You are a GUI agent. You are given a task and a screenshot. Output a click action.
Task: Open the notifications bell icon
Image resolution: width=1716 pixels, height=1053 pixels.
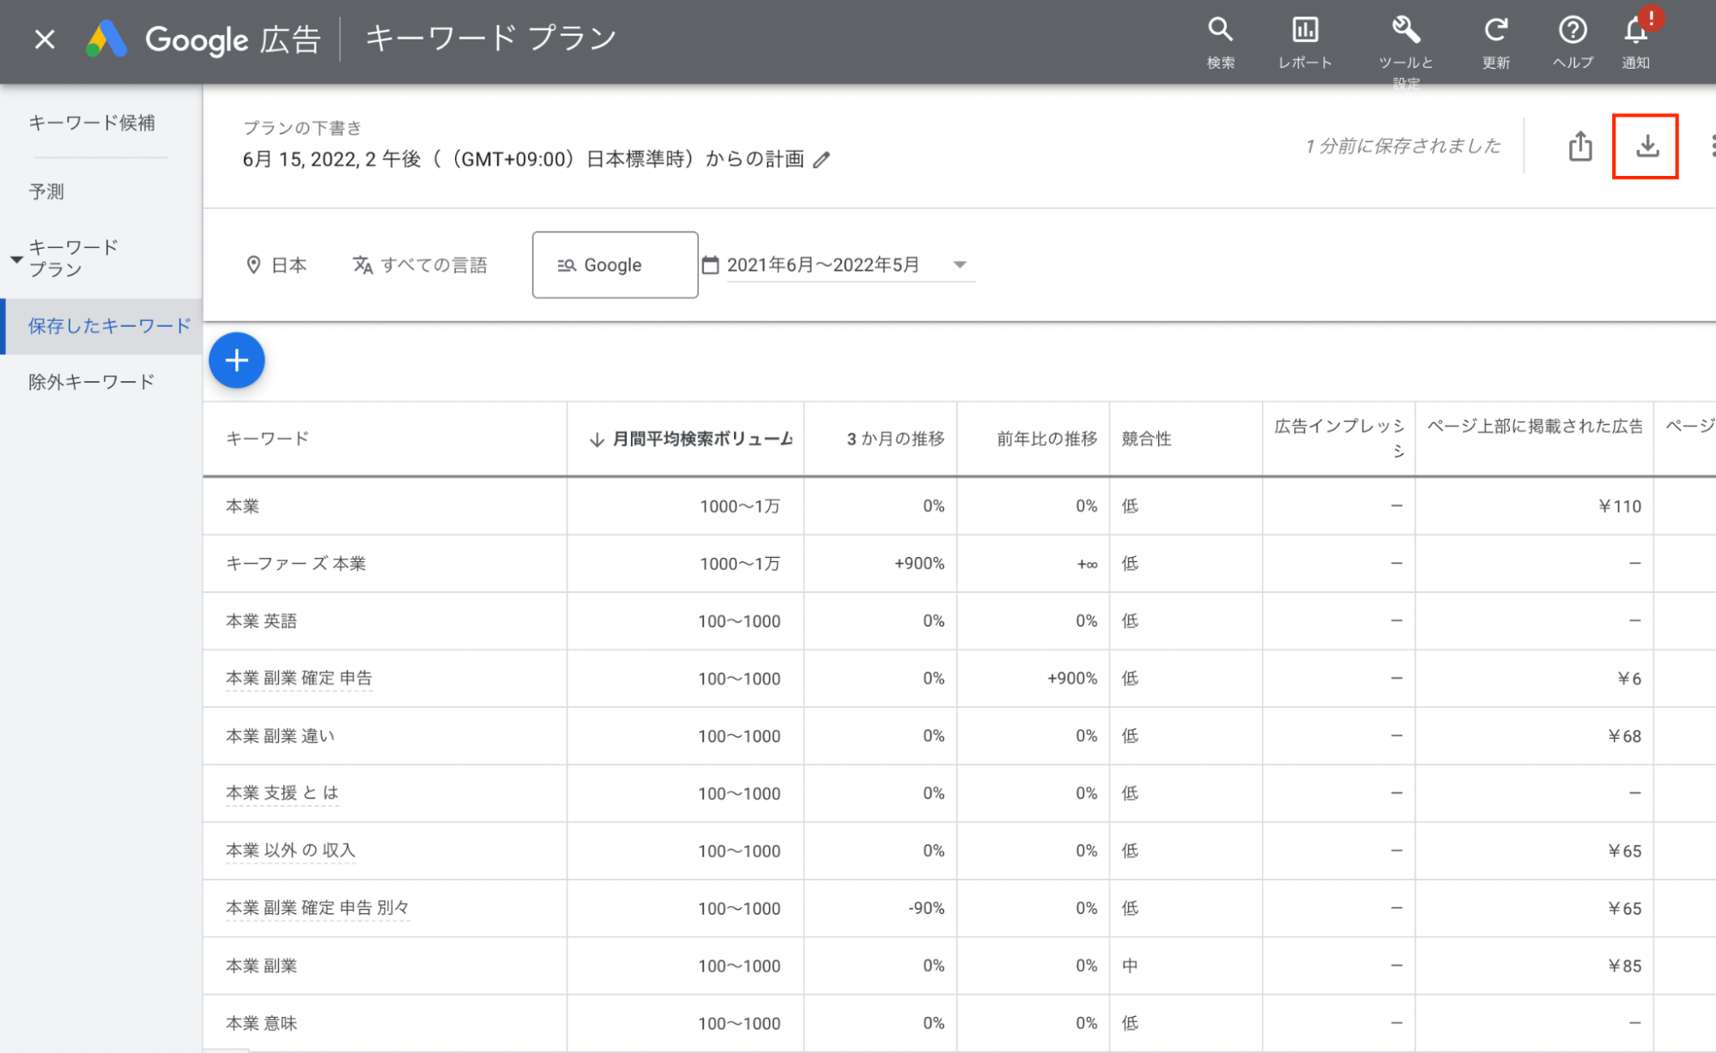(1635, 32)
